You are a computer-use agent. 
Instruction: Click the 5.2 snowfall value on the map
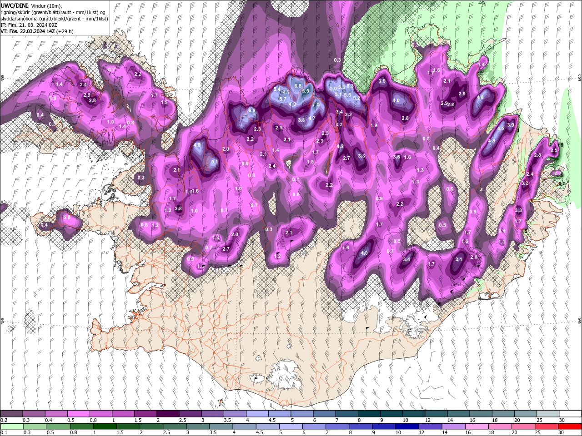(357, 98)
